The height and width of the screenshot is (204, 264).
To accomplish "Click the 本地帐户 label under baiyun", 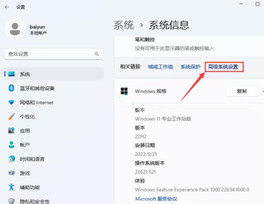I will 38,33.
